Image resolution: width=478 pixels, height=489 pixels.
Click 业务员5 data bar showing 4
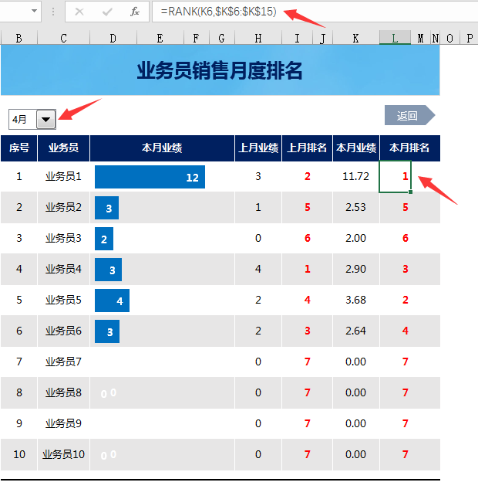tap(112, 301)
